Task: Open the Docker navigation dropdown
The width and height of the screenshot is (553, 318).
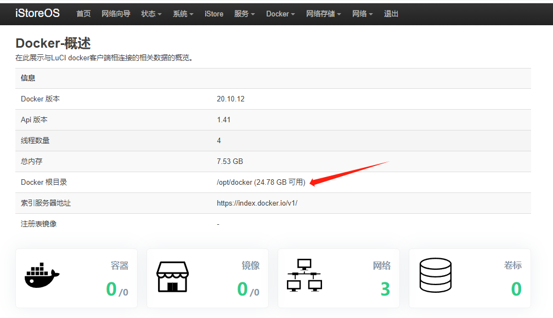Action: [x=280, y=14]
